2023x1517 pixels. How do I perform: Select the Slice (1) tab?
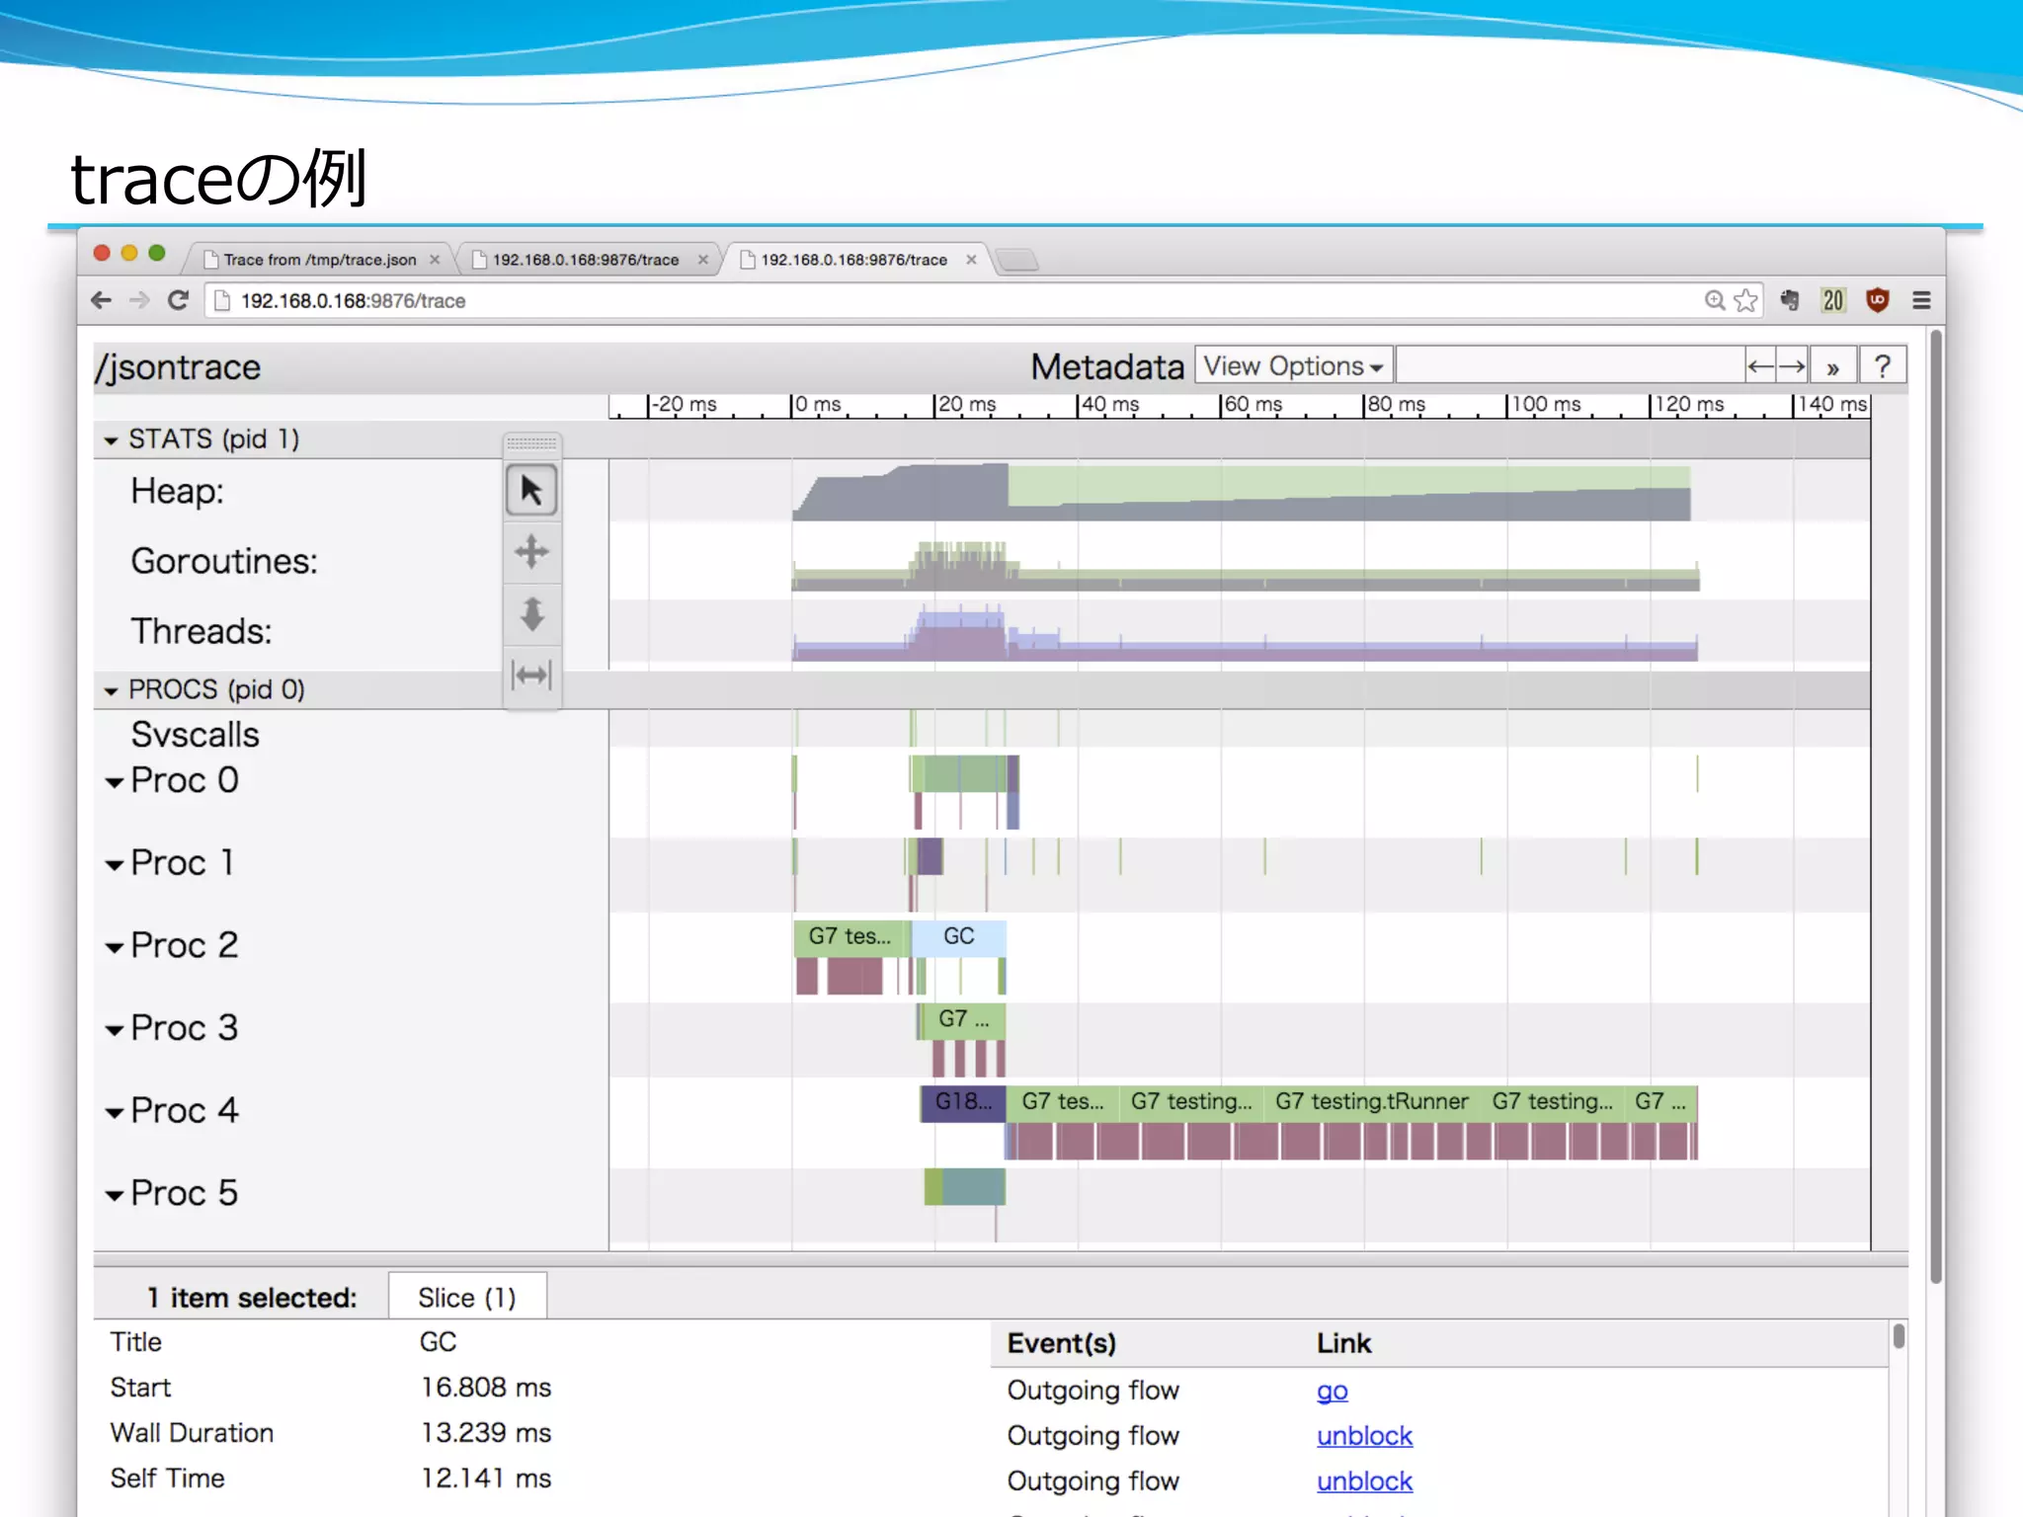tap(466, 1297)
